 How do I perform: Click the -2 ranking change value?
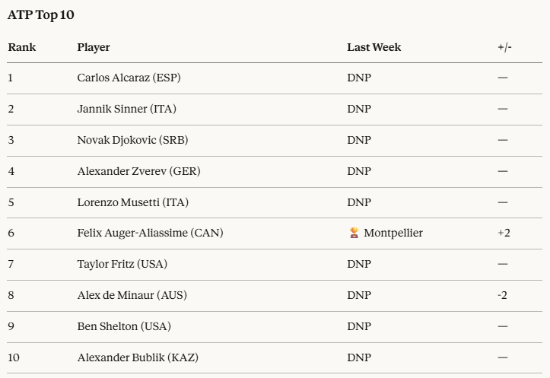click(502, 295)
